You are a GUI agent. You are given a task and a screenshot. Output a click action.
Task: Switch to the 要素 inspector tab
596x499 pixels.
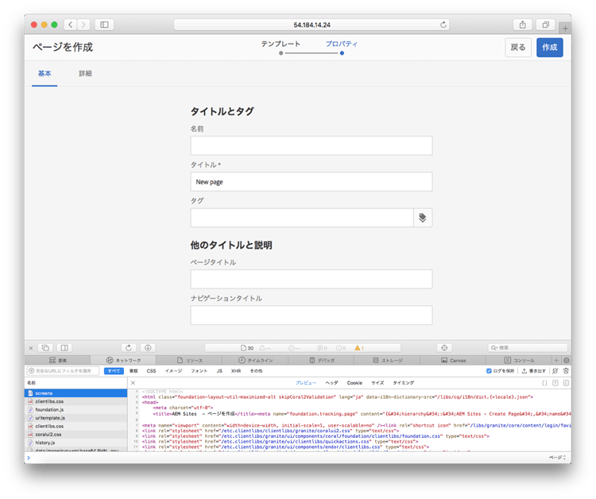tap(58, 360)
